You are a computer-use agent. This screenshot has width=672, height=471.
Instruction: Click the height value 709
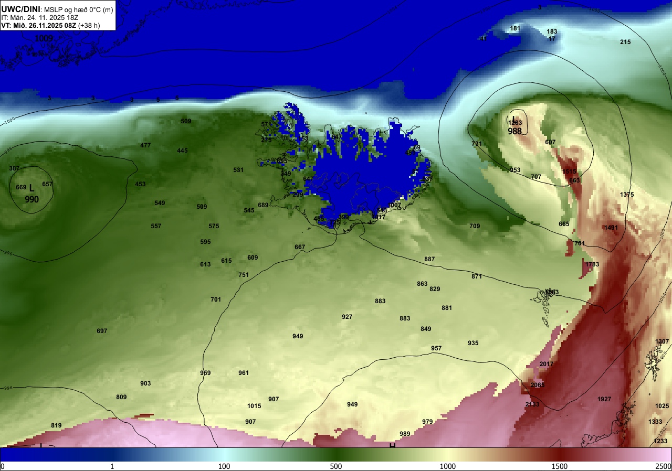pos(475,226)
